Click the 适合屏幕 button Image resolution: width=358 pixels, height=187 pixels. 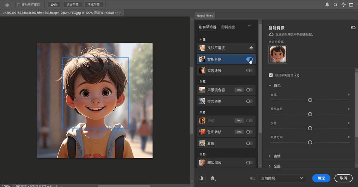click(x=72, y=4)
